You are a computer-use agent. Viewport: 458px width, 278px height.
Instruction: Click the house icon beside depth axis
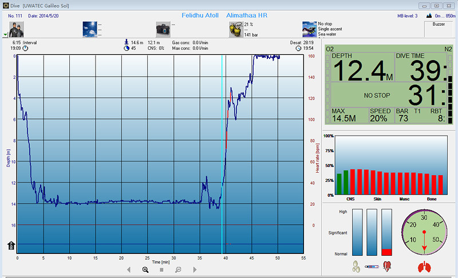11,245
